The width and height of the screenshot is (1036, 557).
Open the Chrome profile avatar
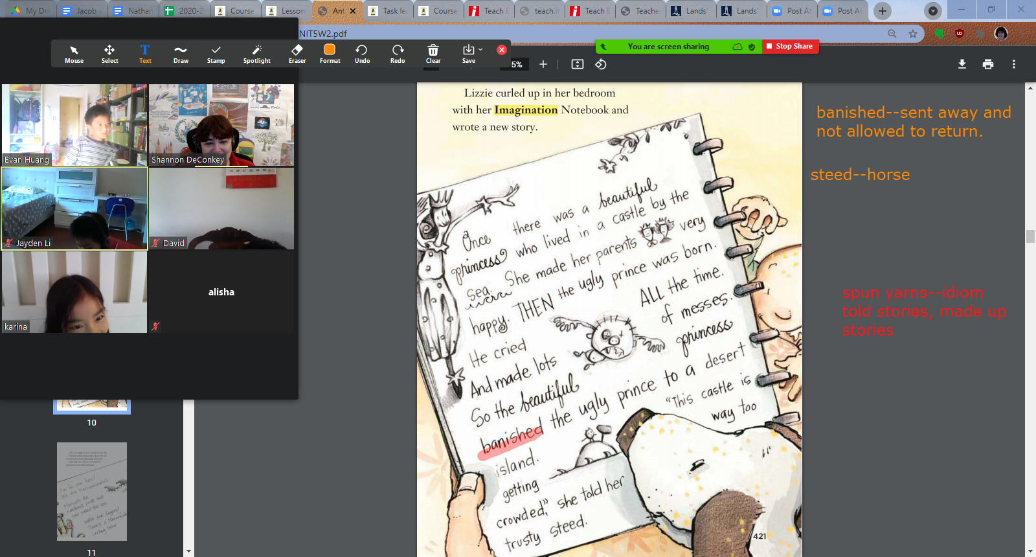1001,34
